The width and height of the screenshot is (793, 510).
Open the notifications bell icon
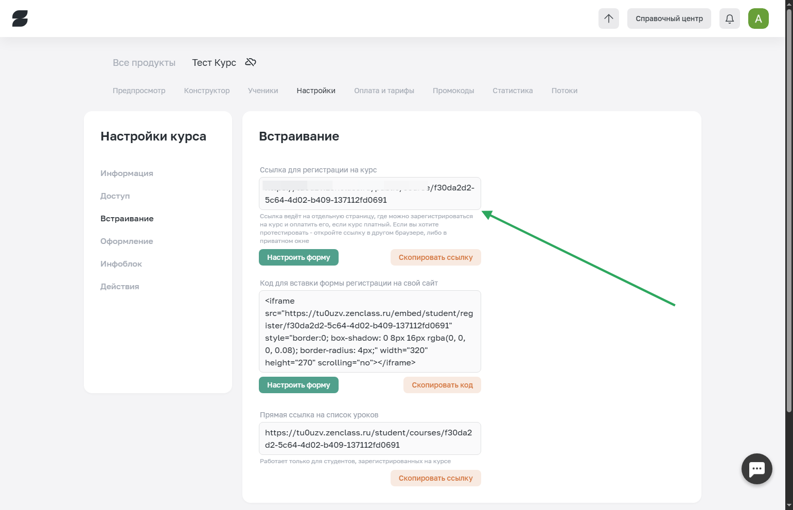(x=730, y=19)
